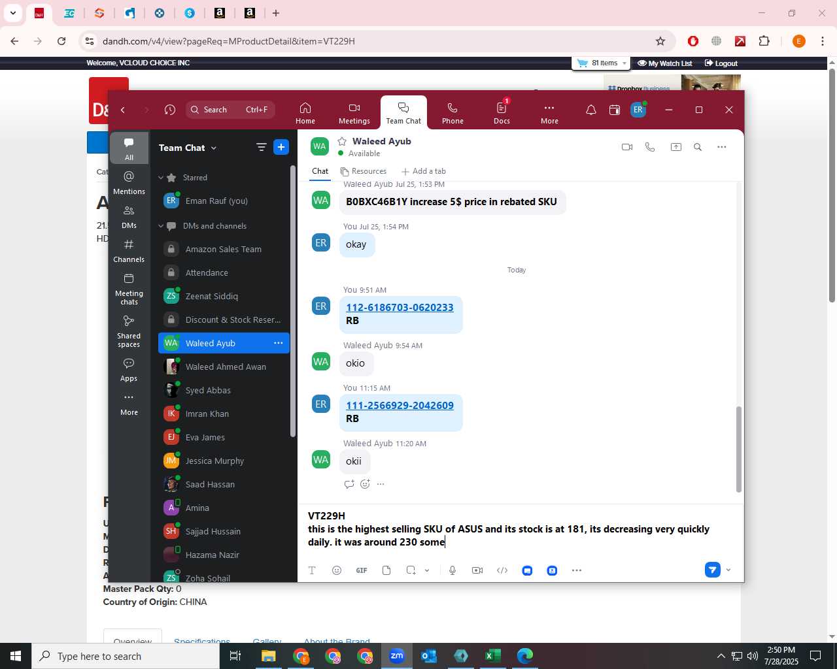Open My Watch List on D&H page
This screenshot has width=837, height=669.
tap(665, 63)
